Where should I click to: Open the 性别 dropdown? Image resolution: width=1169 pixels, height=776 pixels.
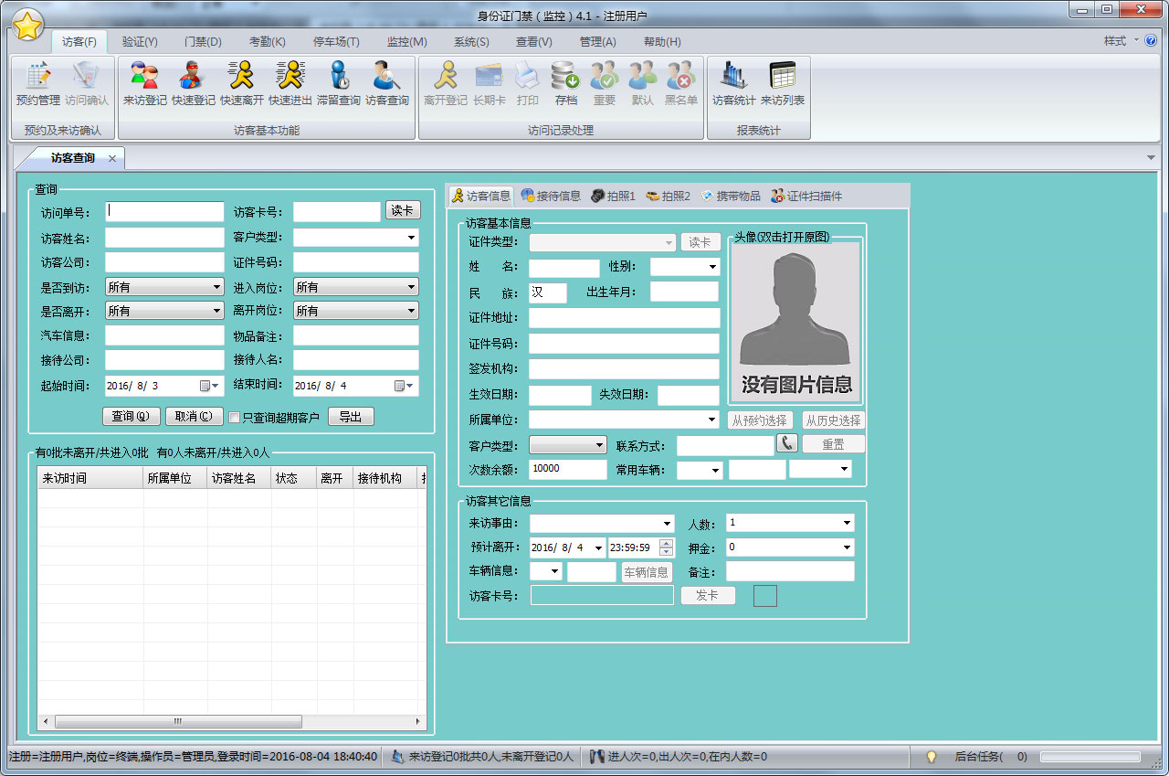point(712,267)
